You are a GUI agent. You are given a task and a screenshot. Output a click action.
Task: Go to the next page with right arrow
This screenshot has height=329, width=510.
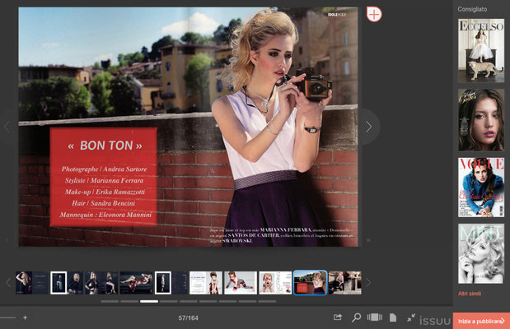coord(368,127)
